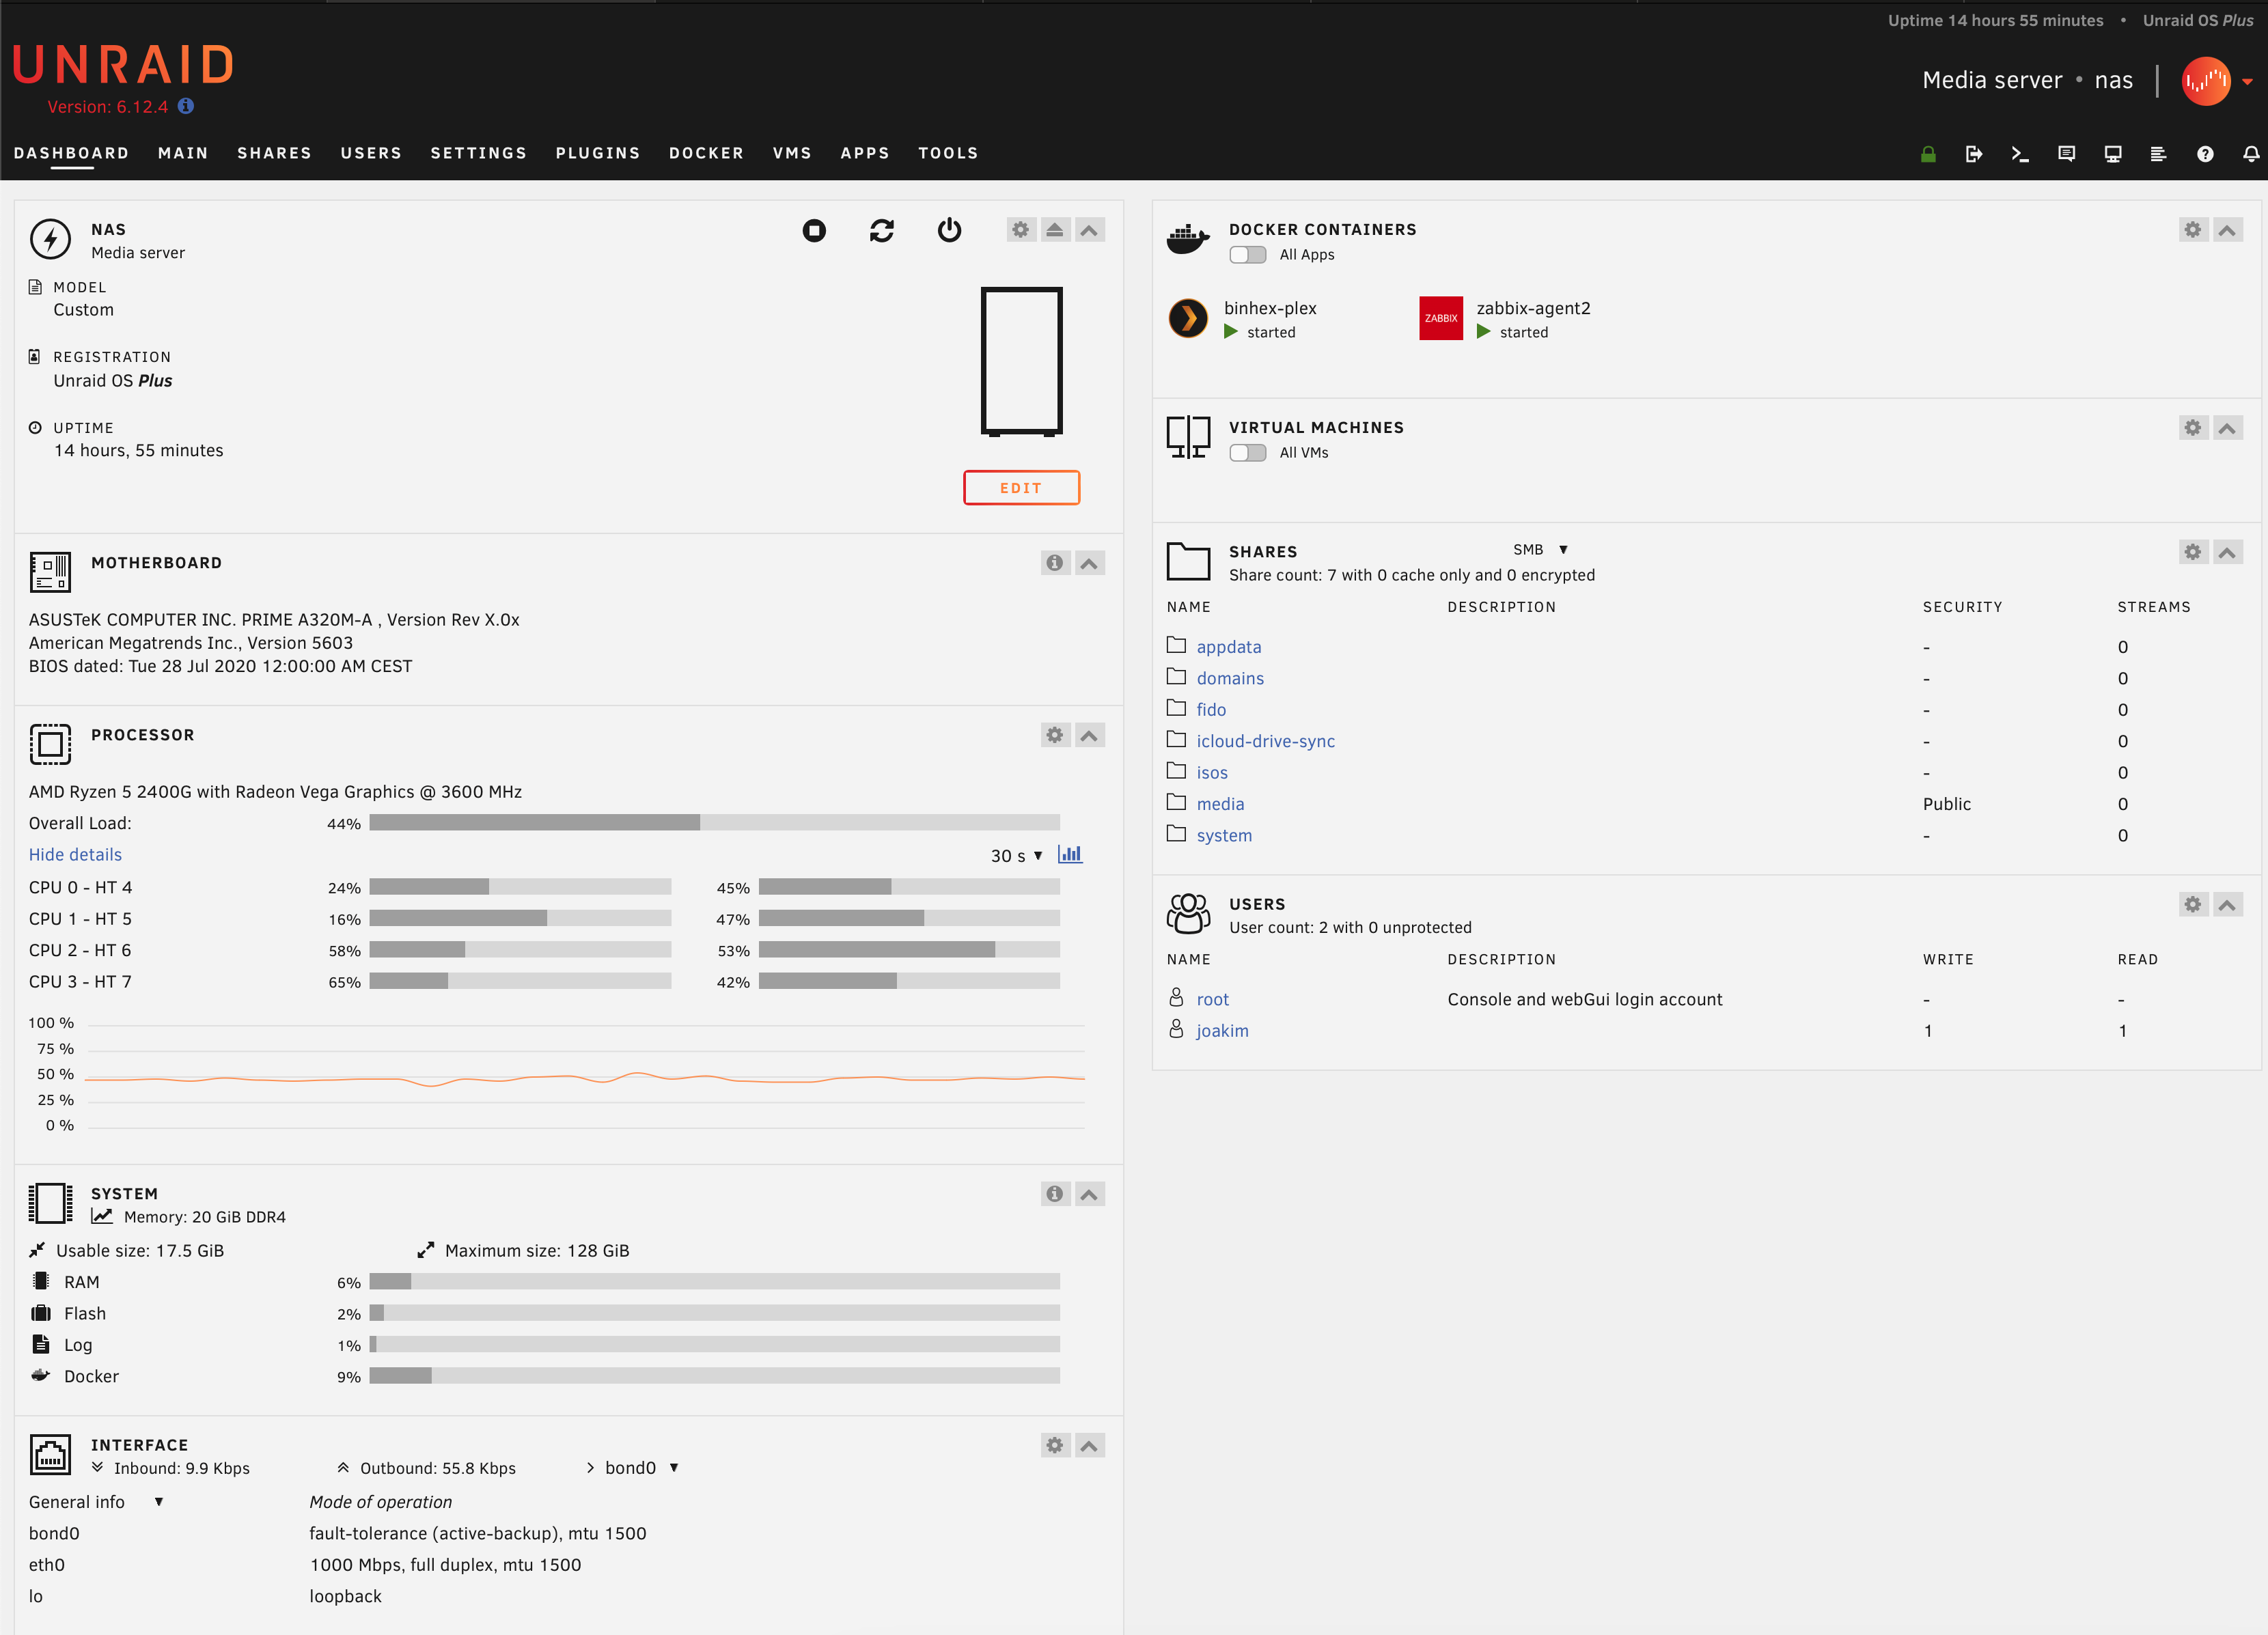The image size is (2268, 1635).
Task: Toggle the All VMs switch
Action: (x=1247, y=453)
